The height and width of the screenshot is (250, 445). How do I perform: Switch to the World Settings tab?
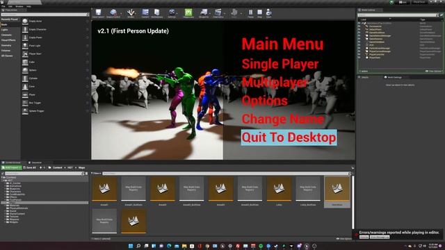point(393,77)
